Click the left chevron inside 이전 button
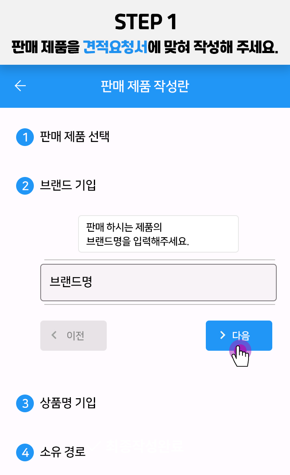 [54, 335]
